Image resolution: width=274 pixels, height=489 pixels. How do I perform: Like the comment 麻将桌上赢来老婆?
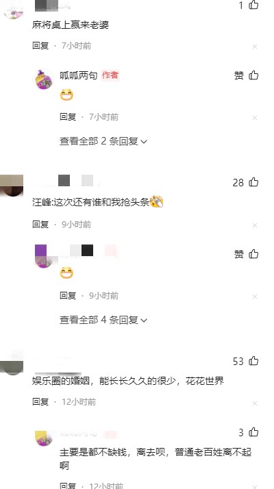(253, 5)
